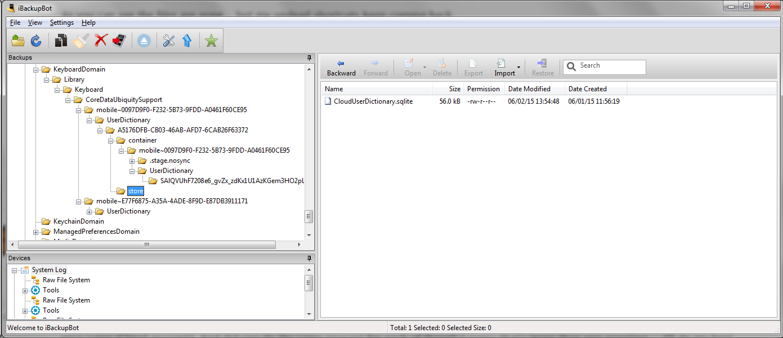Click the open backup folder toolbar icon
The image size is (783, 338).
point(18,41)
